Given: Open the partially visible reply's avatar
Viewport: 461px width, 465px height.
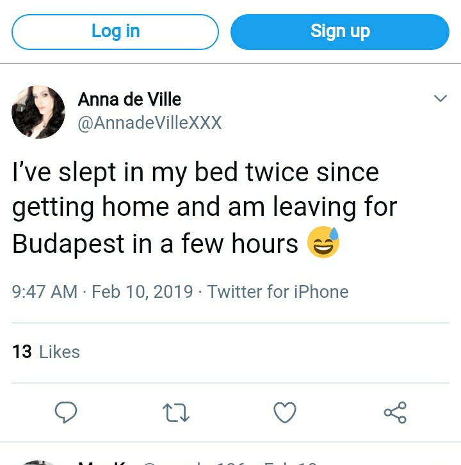Looking at the screenshot, I should click(x=38, y=462).
